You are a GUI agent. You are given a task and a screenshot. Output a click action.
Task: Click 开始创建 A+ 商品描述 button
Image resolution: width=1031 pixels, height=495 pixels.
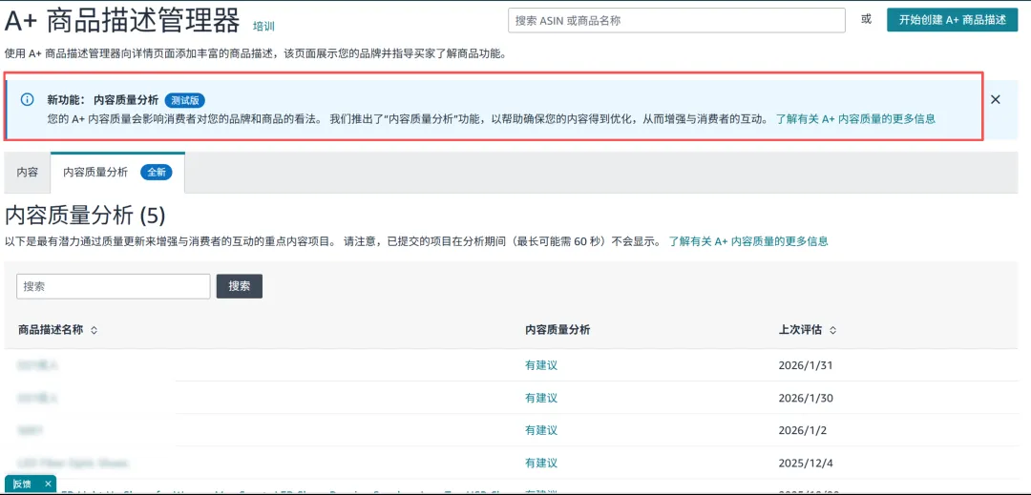pyautogui.click(x=952, y=20)
